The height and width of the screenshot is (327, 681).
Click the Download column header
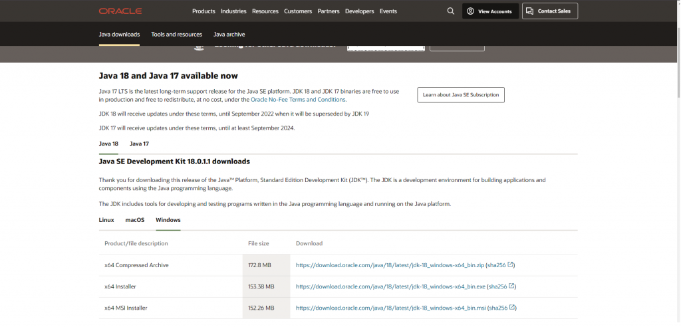309,244
